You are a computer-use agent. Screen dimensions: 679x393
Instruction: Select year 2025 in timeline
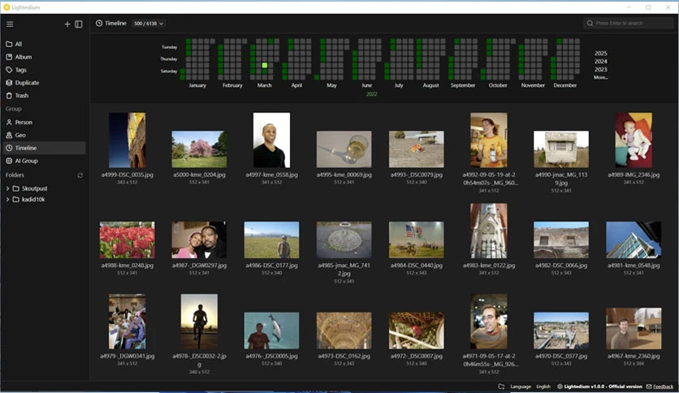(600, 54)
